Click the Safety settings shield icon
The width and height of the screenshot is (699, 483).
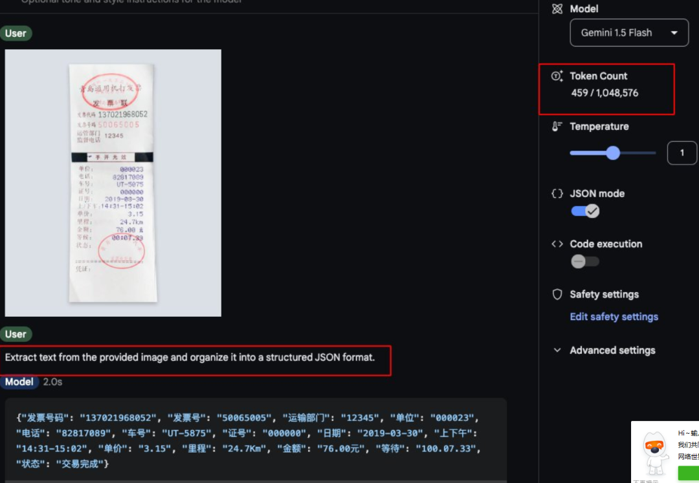pos(557,294)
